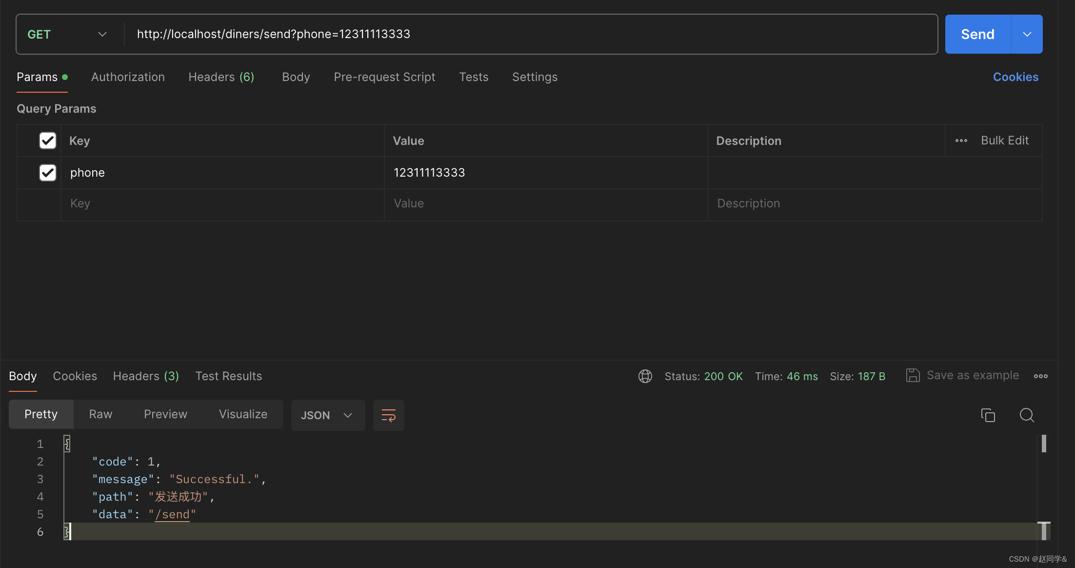Open the params table column options dots
Screen dimensions: 1075x568
pyautogui.click(x=961, y=141)
